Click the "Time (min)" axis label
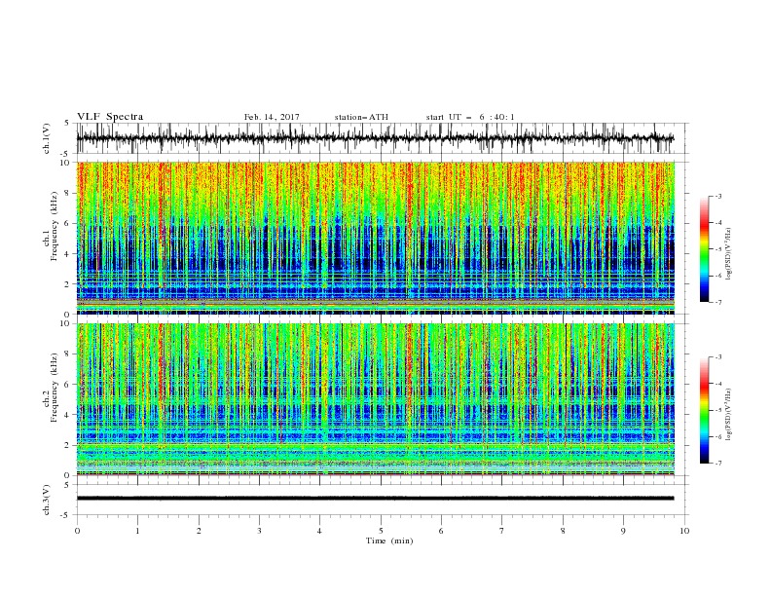 pos(389,540)
